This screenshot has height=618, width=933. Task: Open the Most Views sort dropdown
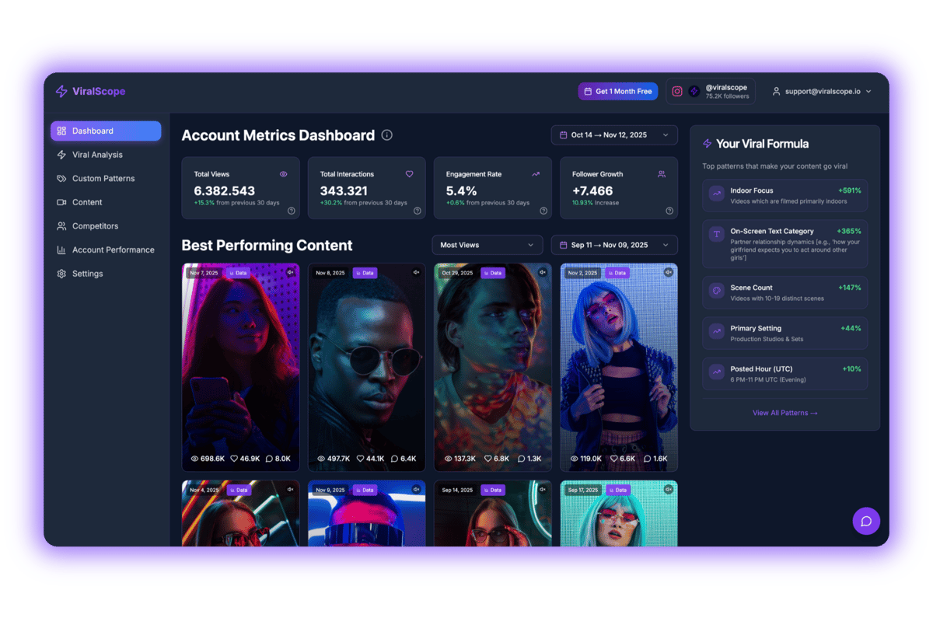coord(487,244)
